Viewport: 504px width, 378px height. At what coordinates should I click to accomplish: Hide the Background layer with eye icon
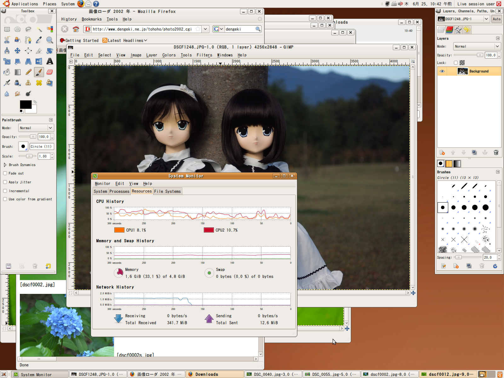point(442,71)
